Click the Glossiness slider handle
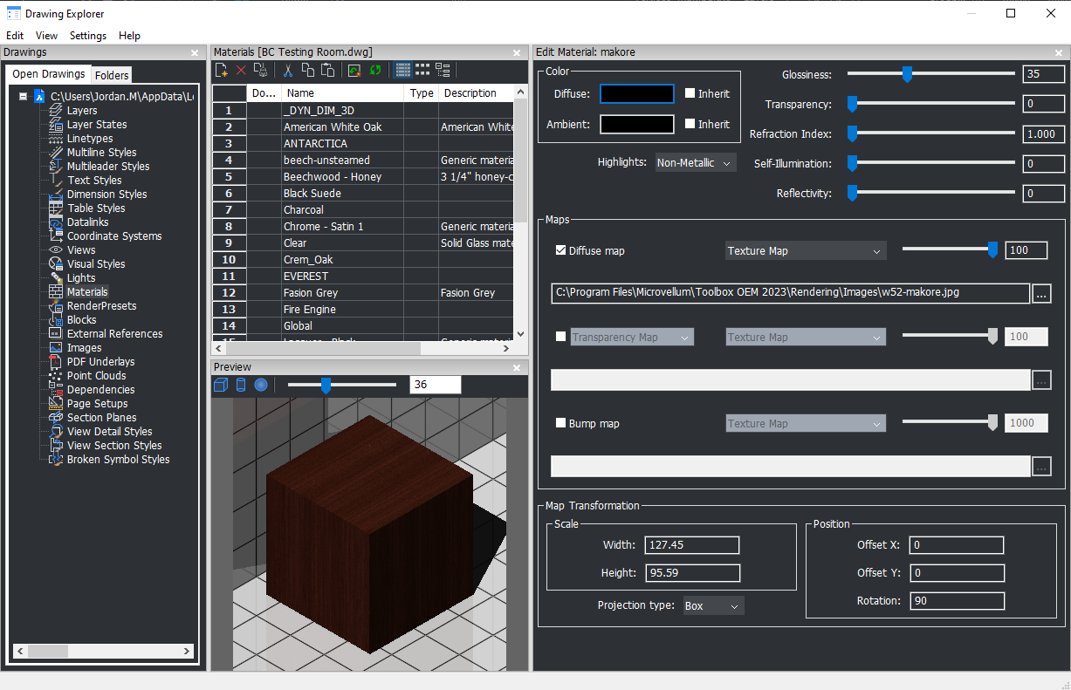The width and height of the screenshot is (1071, 690). 907,75
